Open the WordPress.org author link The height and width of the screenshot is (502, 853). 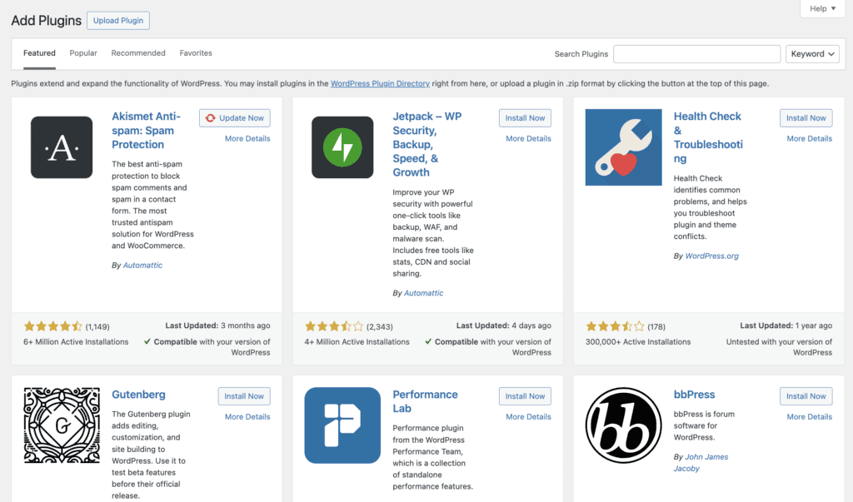coord(711,256)
